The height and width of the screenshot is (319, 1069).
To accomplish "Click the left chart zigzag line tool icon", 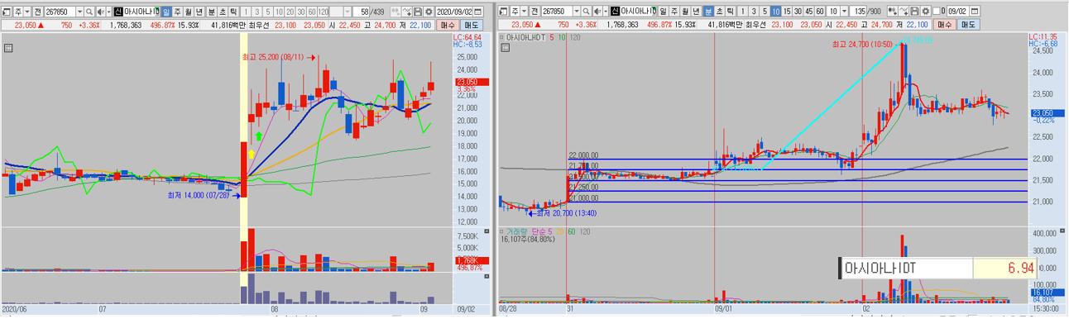I will pyautogui.click(x=406, y=12).
